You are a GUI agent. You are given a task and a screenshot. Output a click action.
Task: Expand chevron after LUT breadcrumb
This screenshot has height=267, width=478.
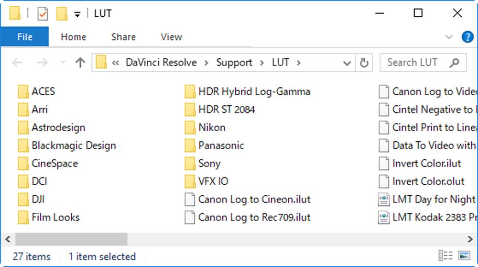coord(299,63)
